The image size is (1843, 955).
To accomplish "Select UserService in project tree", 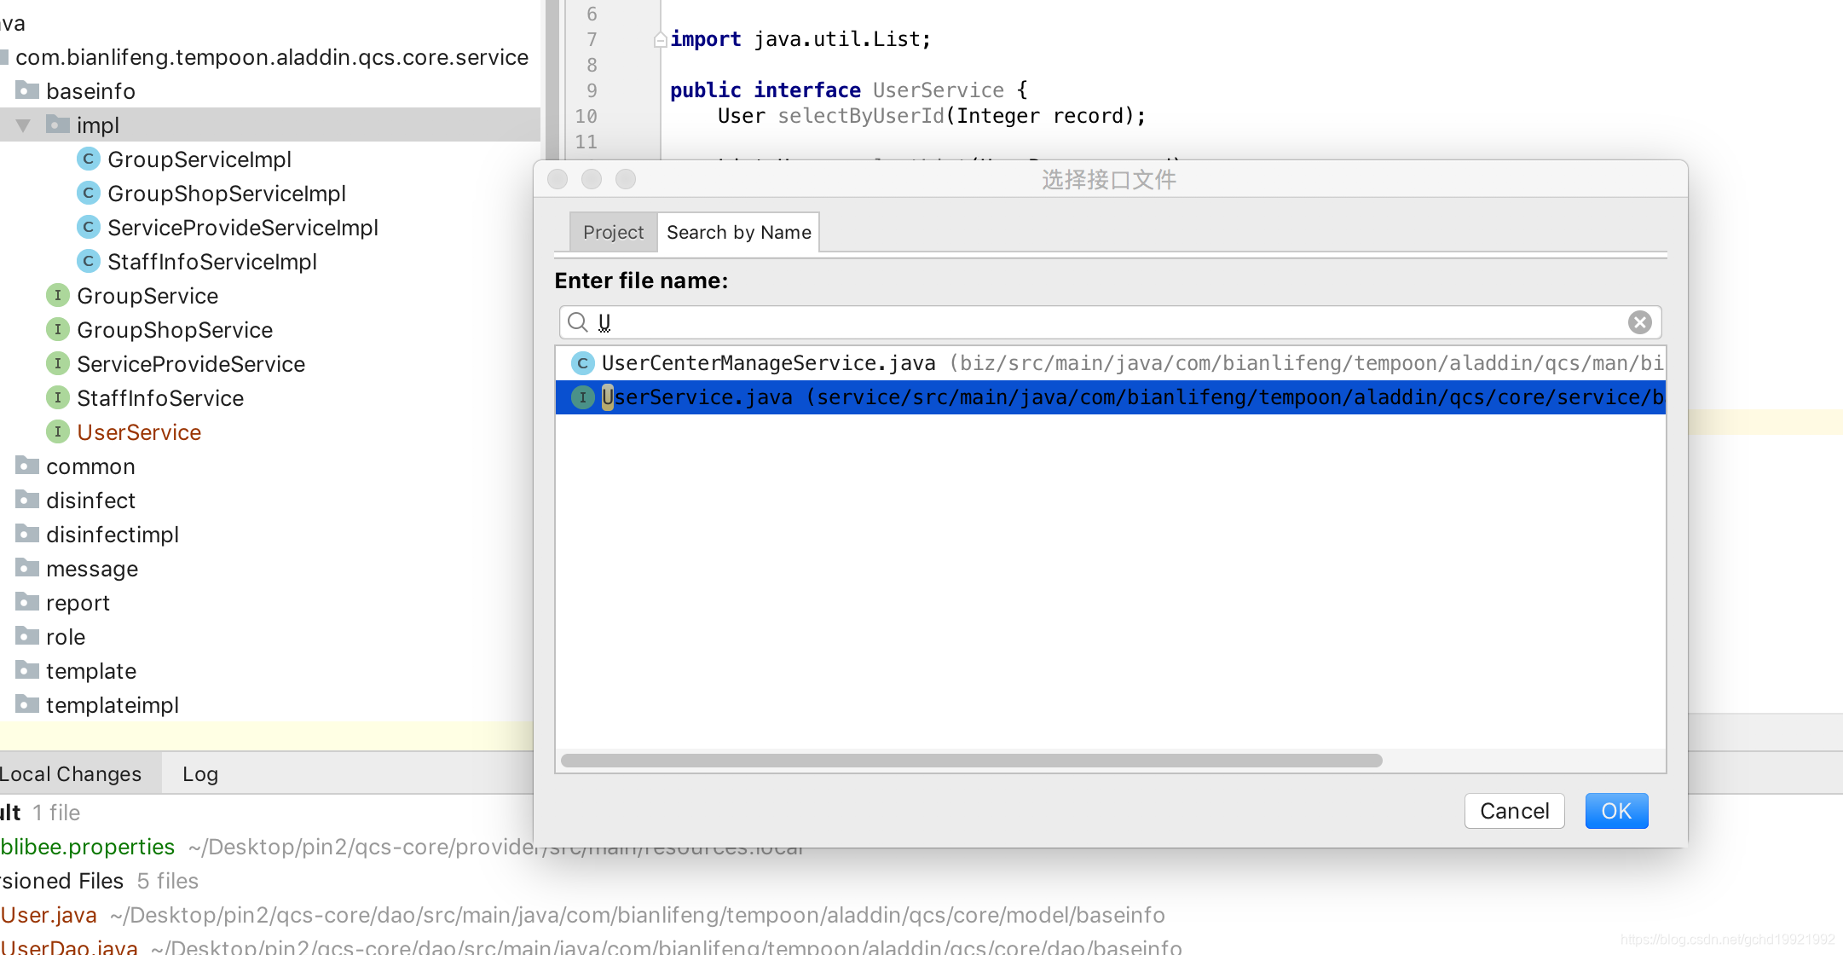I will coord(139,432).
